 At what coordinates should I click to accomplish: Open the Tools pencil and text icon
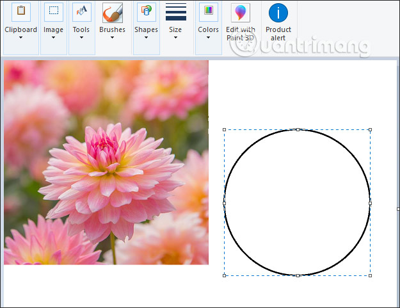point(82,12)
